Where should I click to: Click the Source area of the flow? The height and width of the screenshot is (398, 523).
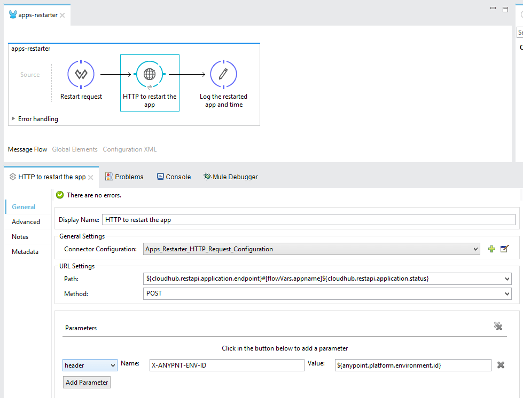(x=30, y=75)
